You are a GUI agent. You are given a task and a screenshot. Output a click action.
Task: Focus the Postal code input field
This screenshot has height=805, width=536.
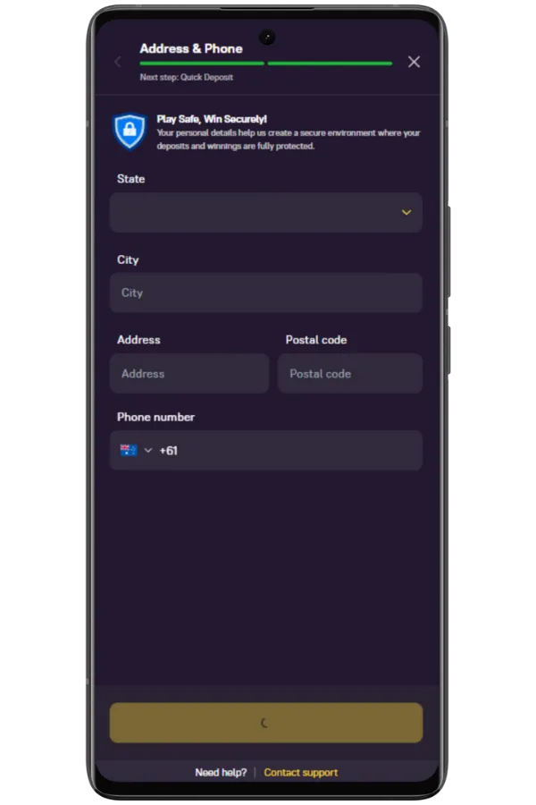[350, 373]
